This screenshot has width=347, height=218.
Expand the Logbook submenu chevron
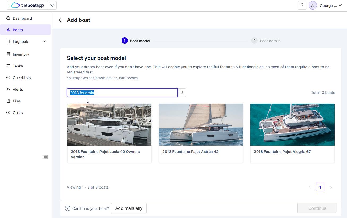[x=45, y=41]
